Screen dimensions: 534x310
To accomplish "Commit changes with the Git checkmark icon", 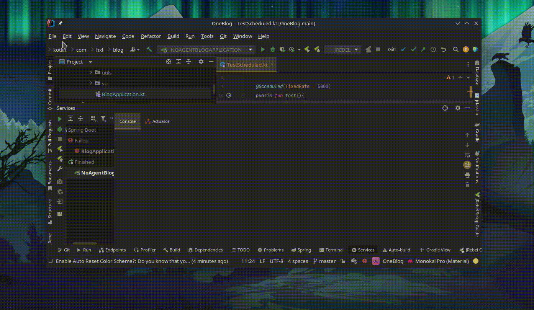I will (x=413, y=49).
